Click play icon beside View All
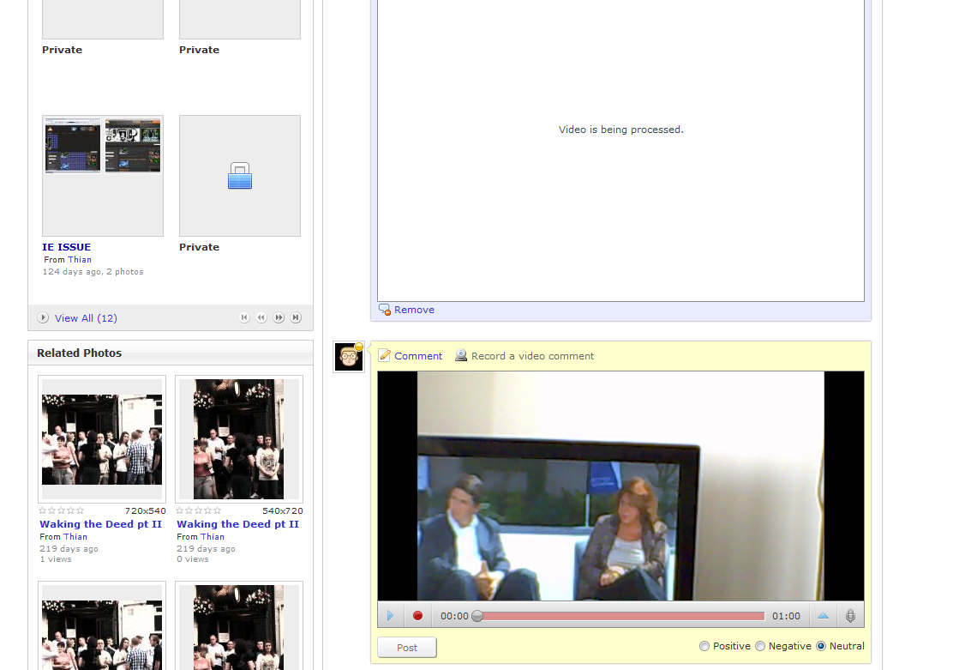The height and width of the screenshot is (670, 953). tap(43, 317)
